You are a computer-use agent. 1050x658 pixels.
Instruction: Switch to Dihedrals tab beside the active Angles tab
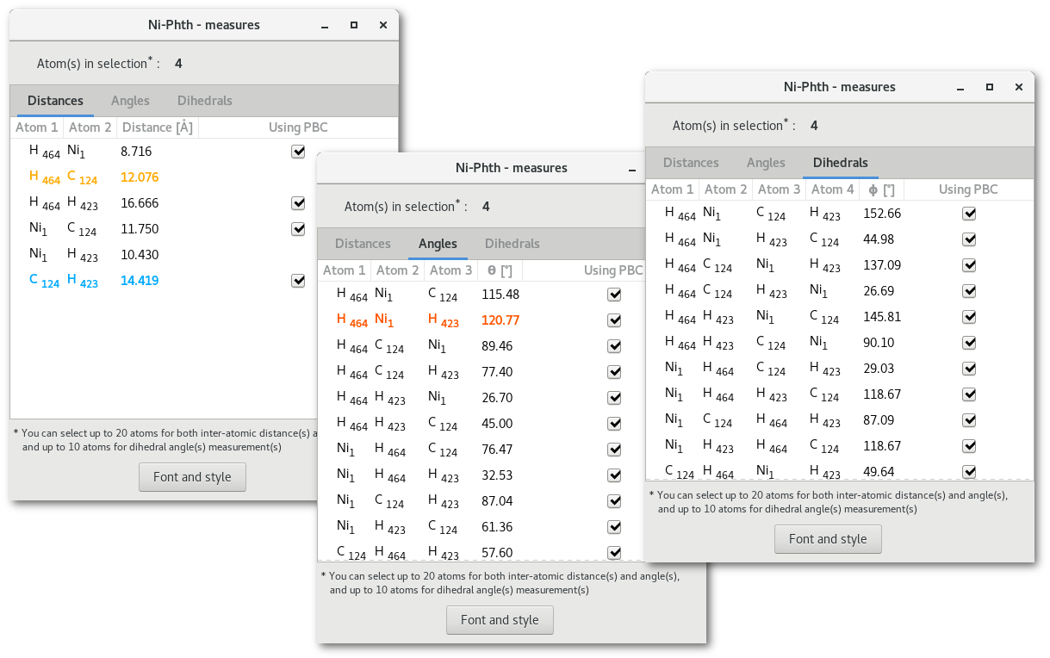[512, 244]
